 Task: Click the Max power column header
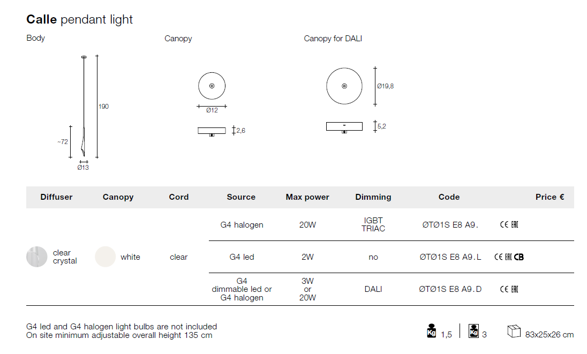click(307, 197)
